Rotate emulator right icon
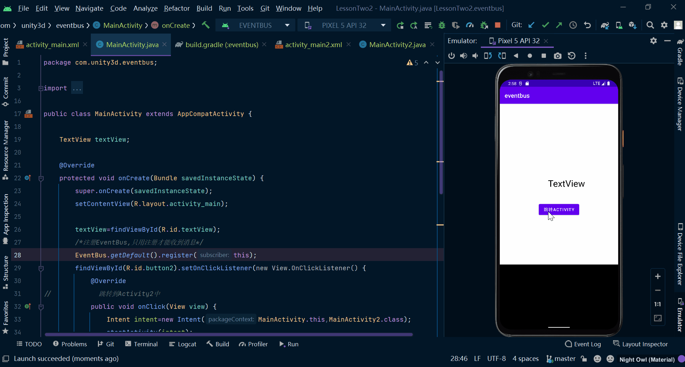 (x=502, y=56)
